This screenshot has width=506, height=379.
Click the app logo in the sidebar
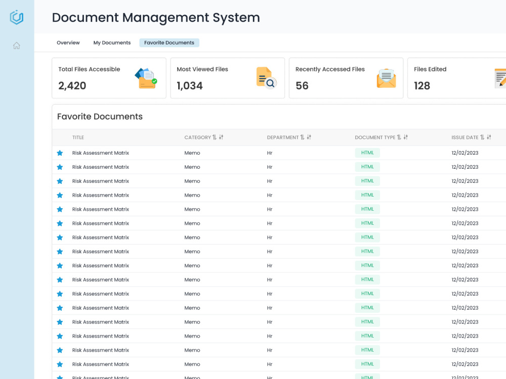(17, 17)
